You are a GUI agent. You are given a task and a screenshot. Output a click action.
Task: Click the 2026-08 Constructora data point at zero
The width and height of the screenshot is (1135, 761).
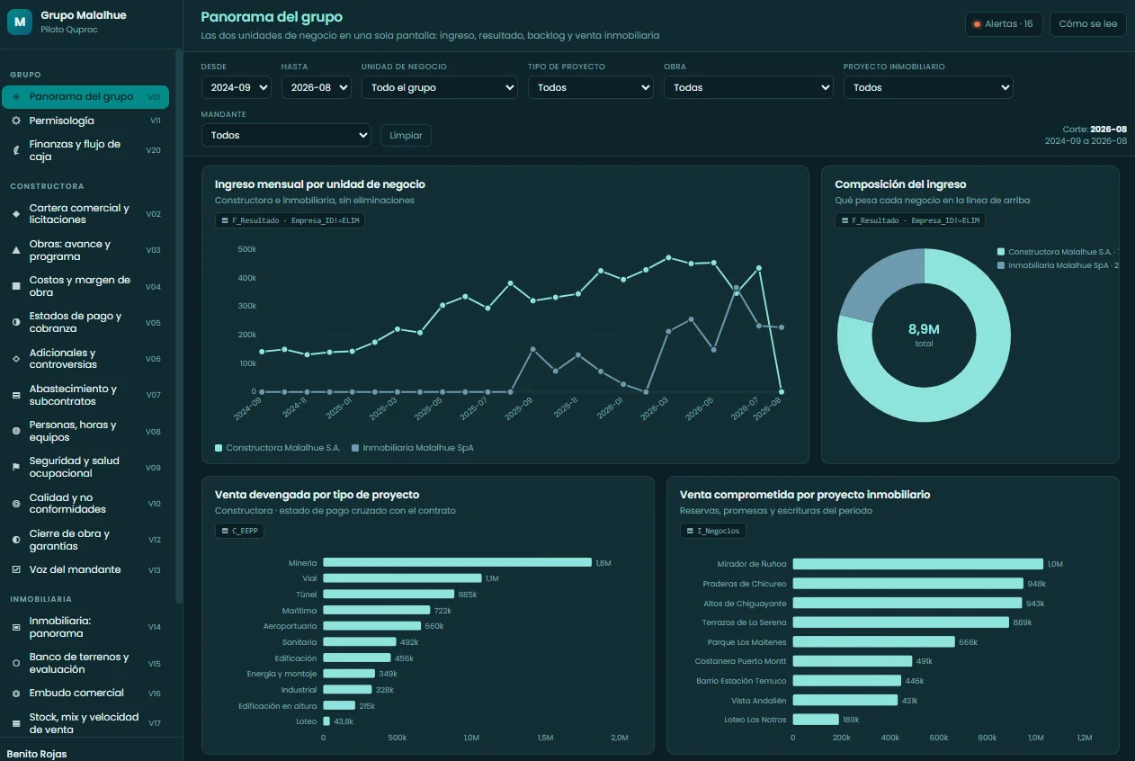coord(781,392)
